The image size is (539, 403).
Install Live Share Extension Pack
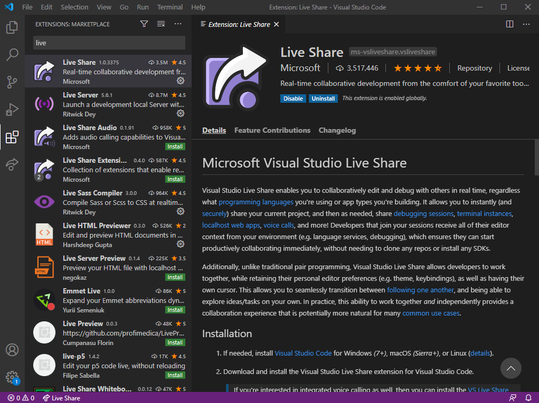[175, 179]
